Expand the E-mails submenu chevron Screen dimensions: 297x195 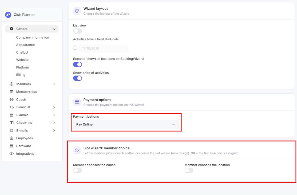point(54,131)
